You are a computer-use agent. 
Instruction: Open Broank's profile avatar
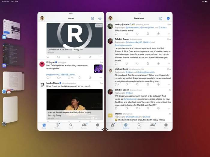(110, 115)
